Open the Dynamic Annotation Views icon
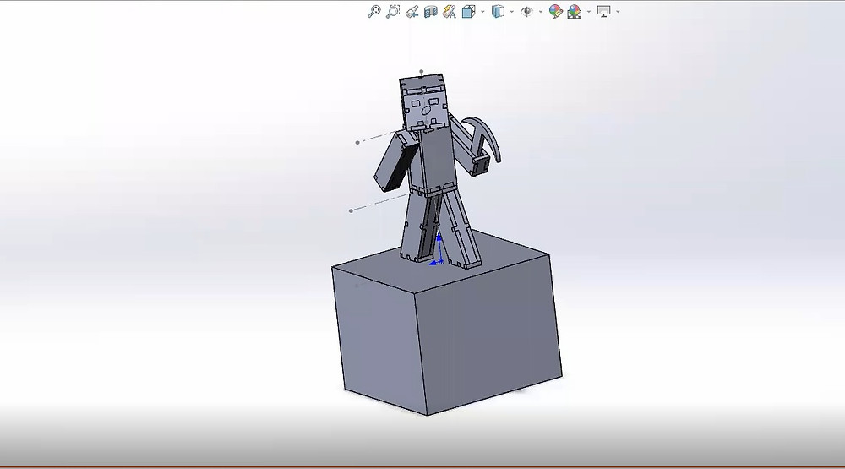Screen dimensions: 845x469 point(450,11)
